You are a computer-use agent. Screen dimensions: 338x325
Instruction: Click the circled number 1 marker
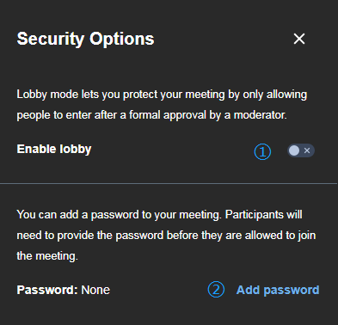pos(262,151)
